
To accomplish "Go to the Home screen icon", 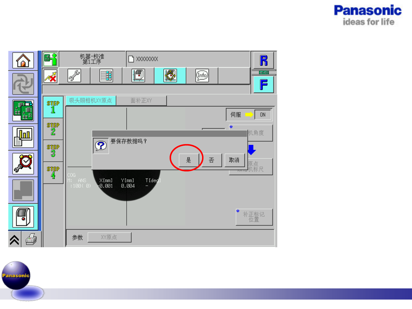I will [x=23, y=60].
